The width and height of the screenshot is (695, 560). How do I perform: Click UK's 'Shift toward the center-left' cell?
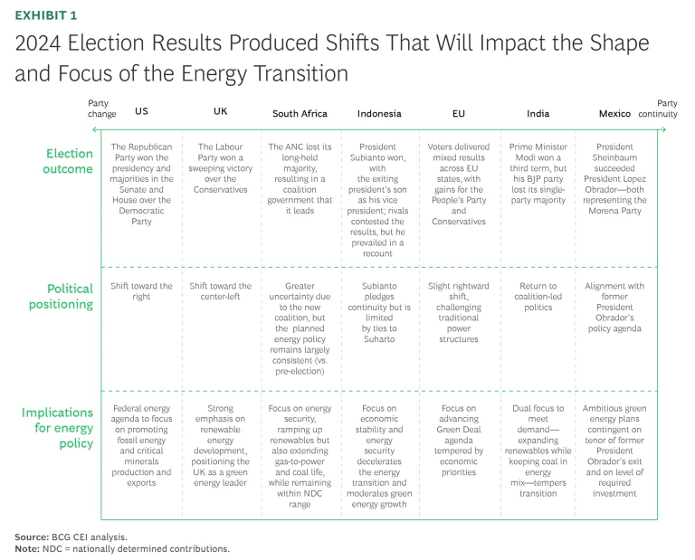click(x=220, y=291)
